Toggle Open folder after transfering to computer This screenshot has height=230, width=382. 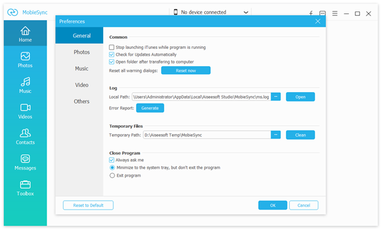click(x=111, y=62)
